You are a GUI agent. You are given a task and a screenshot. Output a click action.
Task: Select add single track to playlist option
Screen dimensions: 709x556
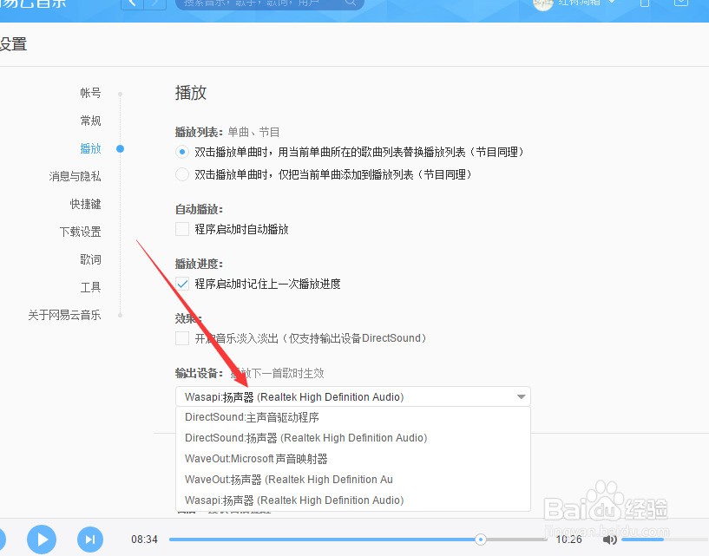coord(181,174)
